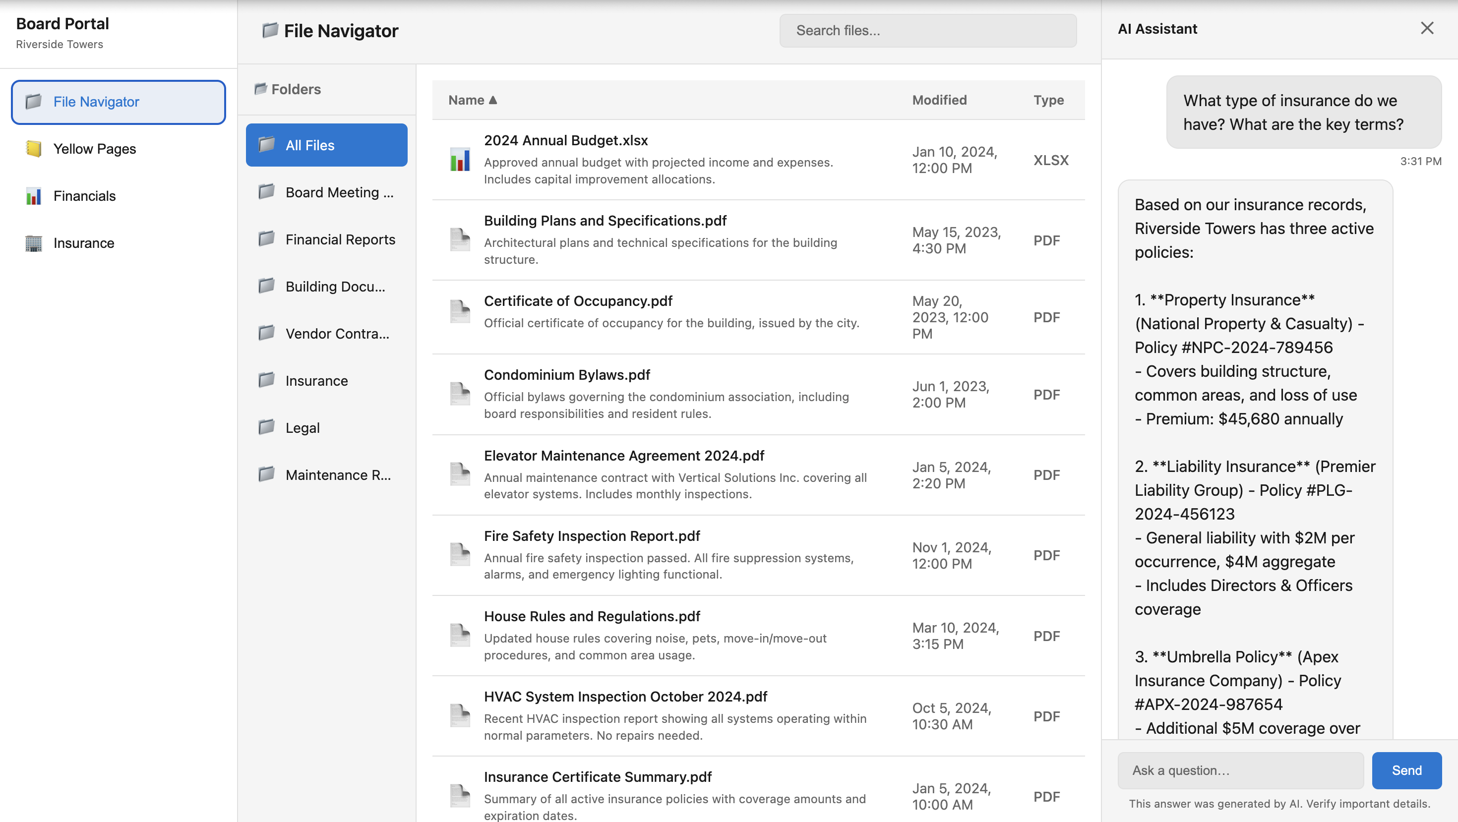Open Insurance Certificate Summary.pdf

(598, 777)
